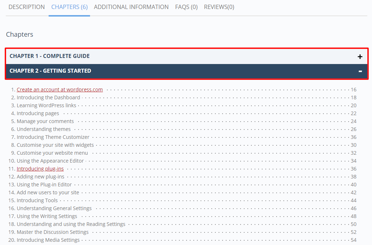Expand Chapter 1 with the plus icon
The height and width of the screenshot is (245, 372).
pos(359,56)
